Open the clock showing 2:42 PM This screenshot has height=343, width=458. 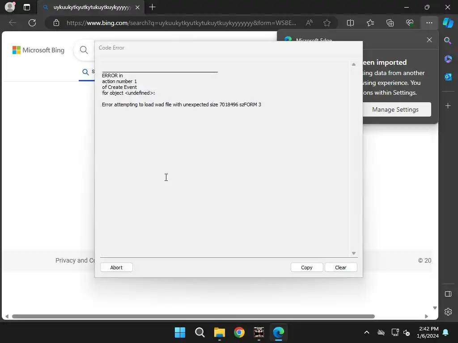click(428, 332)
